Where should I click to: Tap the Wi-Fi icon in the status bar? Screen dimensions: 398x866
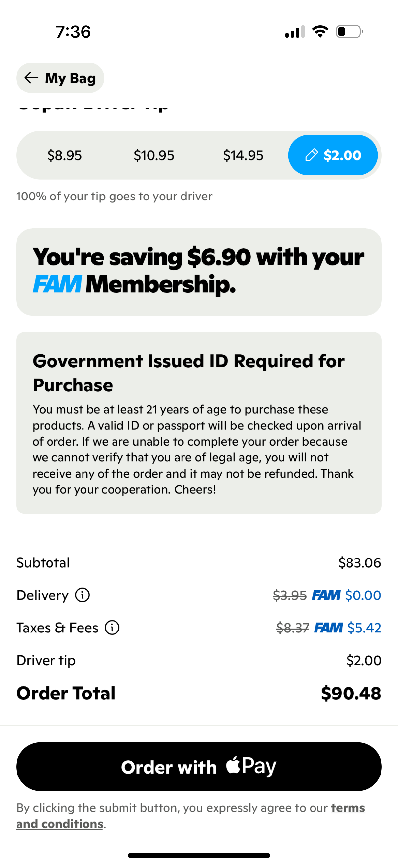pyautogui.click(x=320, y=31)
